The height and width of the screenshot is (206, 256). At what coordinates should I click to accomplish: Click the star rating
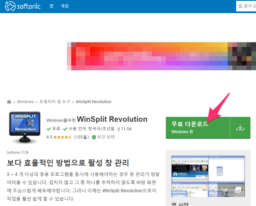[62, 137]
